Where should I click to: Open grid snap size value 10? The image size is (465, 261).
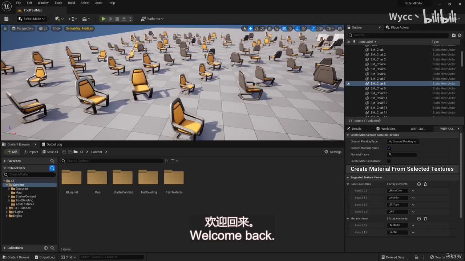(290, 28)
